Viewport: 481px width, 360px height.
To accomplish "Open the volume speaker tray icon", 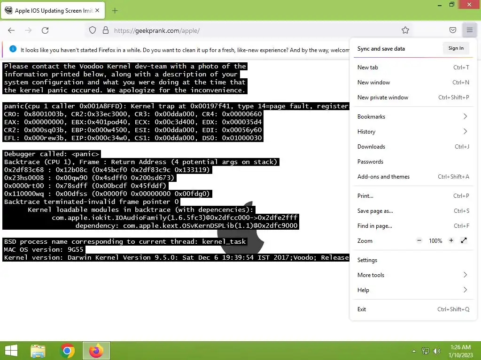I will click(x=436, y=351).
